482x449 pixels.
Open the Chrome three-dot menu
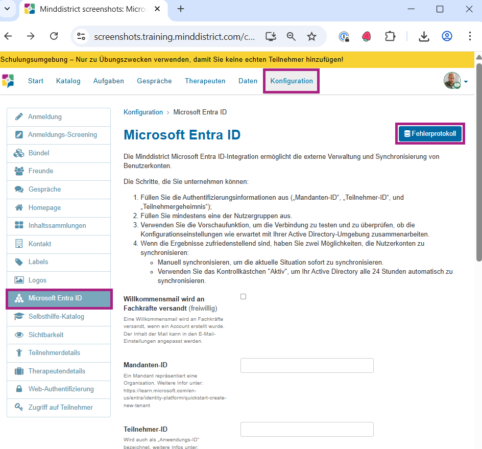point(470,36)
